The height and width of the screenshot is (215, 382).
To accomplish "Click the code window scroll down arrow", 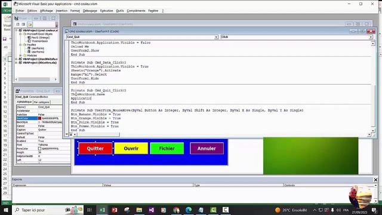I will (372, 131).
